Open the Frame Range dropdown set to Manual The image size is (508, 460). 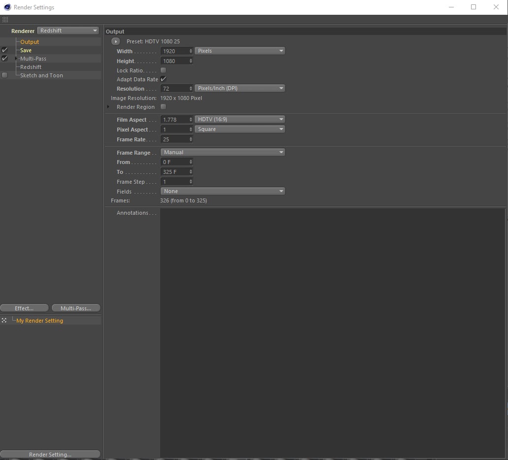pos(223,152)
